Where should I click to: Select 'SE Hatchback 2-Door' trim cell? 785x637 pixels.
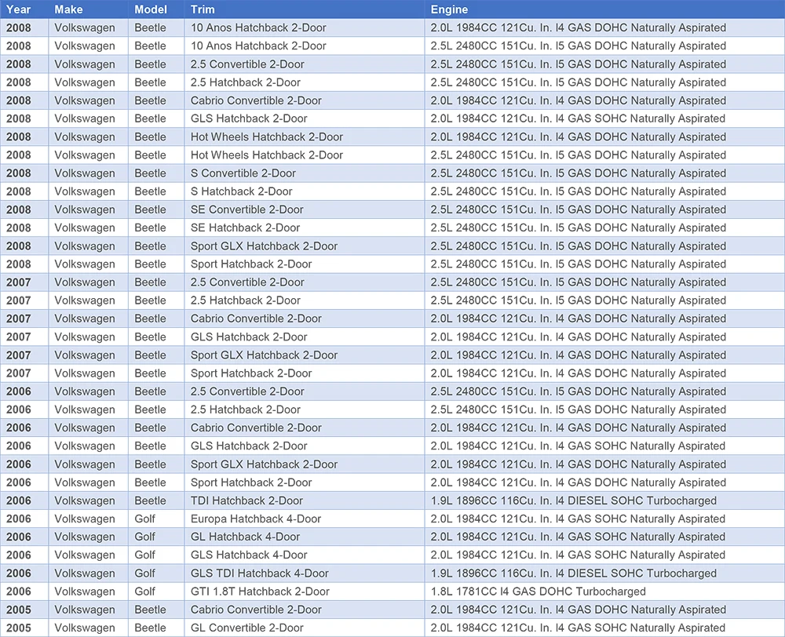click(x=305, y=227)
